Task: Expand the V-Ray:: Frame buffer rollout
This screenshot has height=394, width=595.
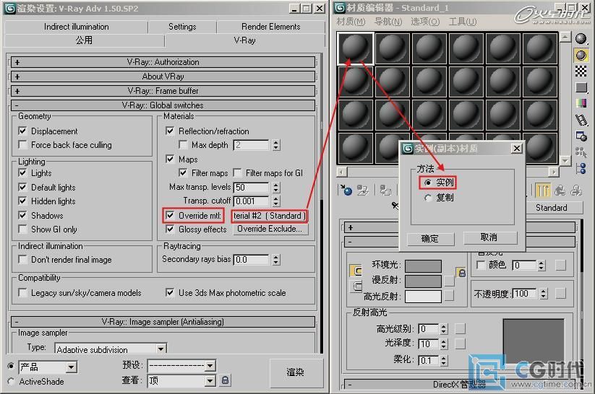Action: [163, 91]
